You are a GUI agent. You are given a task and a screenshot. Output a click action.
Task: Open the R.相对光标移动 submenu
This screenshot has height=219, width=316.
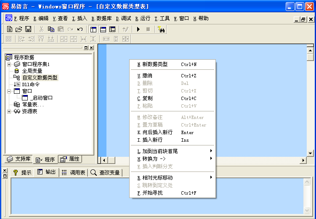pyautogui.click(x=173, y=178)
